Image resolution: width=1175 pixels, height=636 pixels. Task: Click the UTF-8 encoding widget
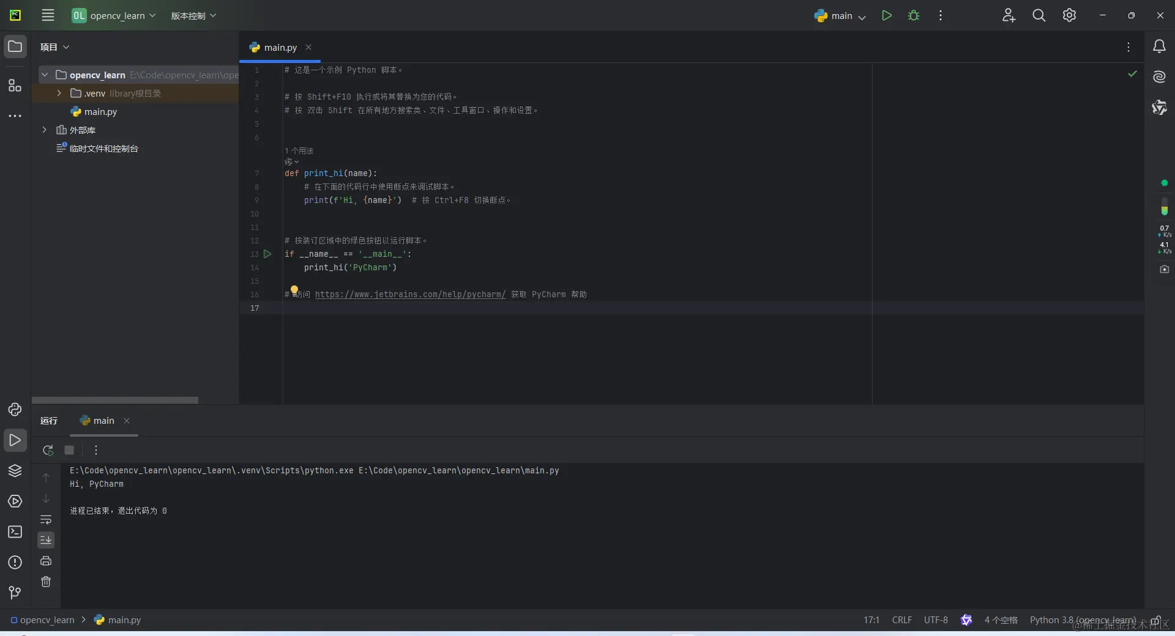tap(936, 620)
